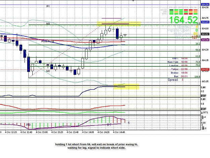Click the EMA row label
210x158 pixels.
point(165,14)
